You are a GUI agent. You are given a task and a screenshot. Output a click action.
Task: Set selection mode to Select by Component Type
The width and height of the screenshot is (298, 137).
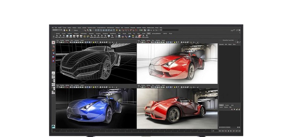[90, 30]
